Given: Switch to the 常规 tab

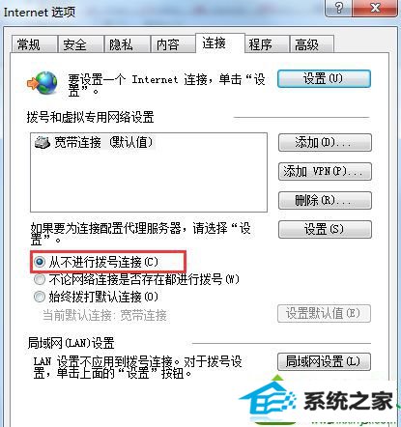Looking at the screenshot, I should click(34, 44).
